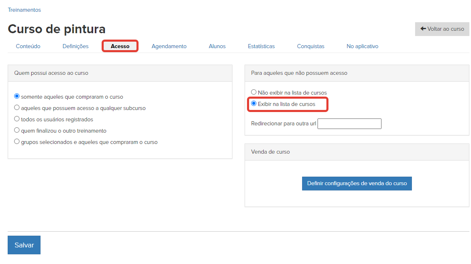The width and height of the screenshot is (471, 264).
Task: Select 'somente aqueles que compraram o curso'
Action: click(x=17, y=97)
